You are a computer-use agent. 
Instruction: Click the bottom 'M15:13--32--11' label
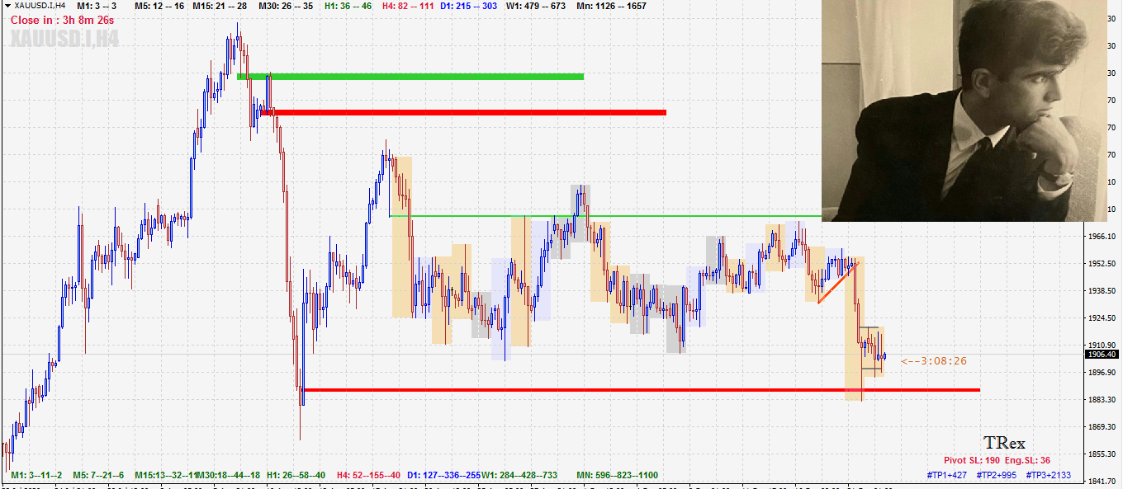(165, 476)
